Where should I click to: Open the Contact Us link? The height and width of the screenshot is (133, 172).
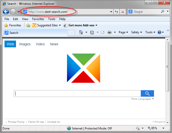(x=53, y=122)
